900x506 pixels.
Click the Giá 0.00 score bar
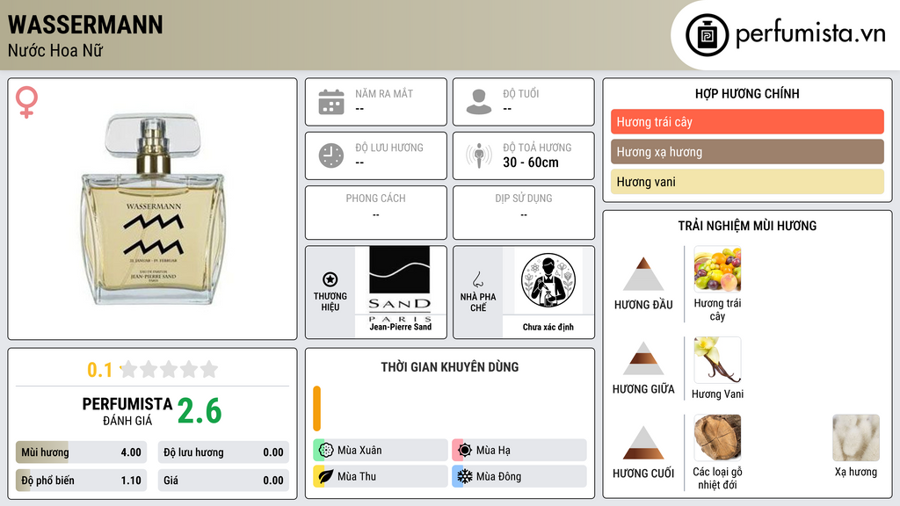(223, 481)
